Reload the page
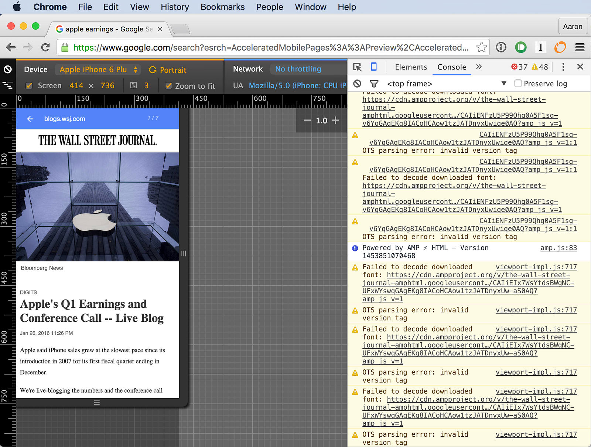591x447 pixels. pos(45,47)
